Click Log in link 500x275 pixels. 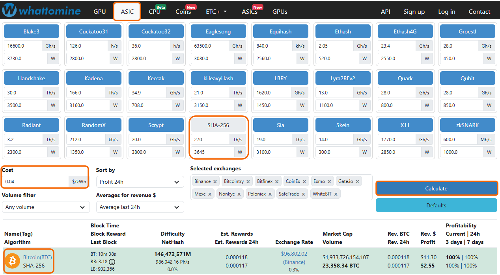(x=447, y=12)
